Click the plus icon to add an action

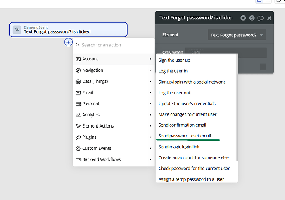[x=69, y=42]
